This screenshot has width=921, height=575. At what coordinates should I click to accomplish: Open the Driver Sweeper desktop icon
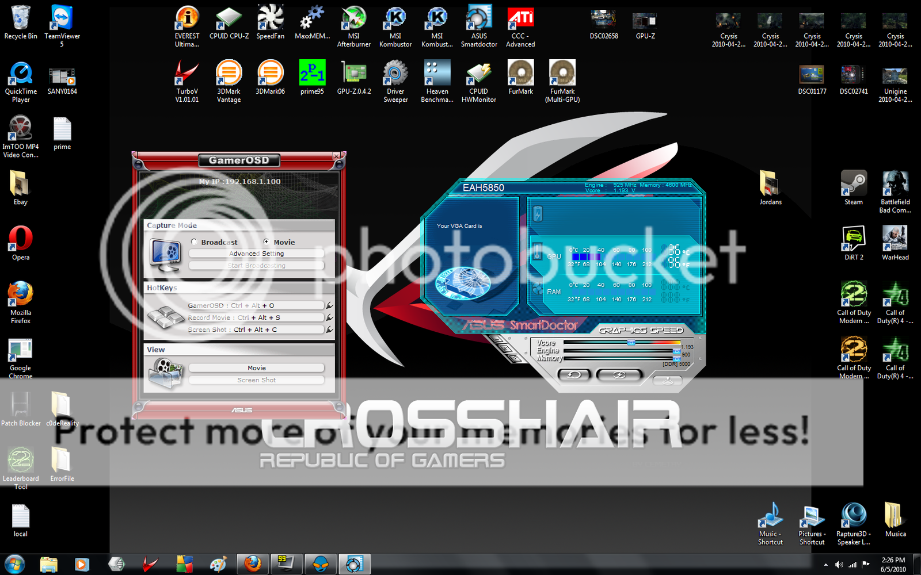395,82
